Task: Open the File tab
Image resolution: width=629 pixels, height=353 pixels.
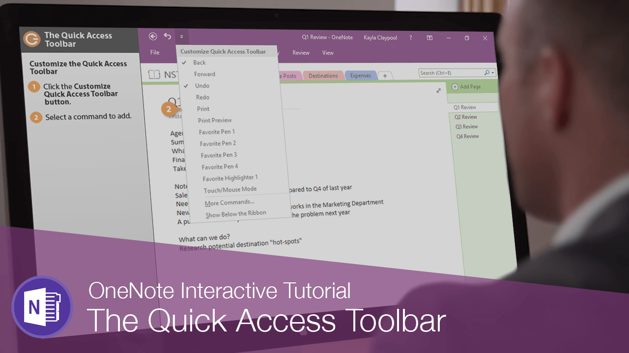Action: pyautogui.click(x=155, y=52)
